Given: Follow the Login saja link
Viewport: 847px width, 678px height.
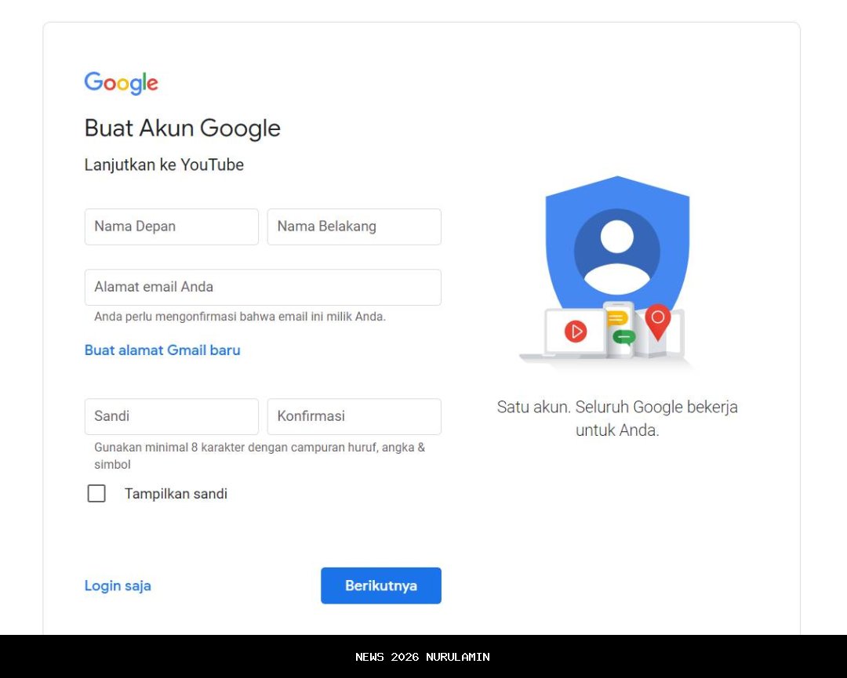Looking at the screenshot, I should [x=118, y=586].
